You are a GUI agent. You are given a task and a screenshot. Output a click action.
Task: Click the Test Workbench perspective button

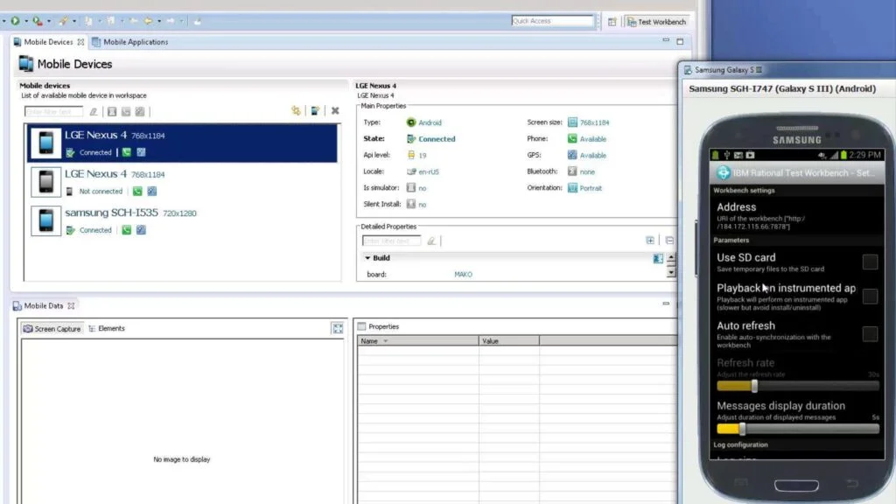pyautogui.click(x=656, y=22)
